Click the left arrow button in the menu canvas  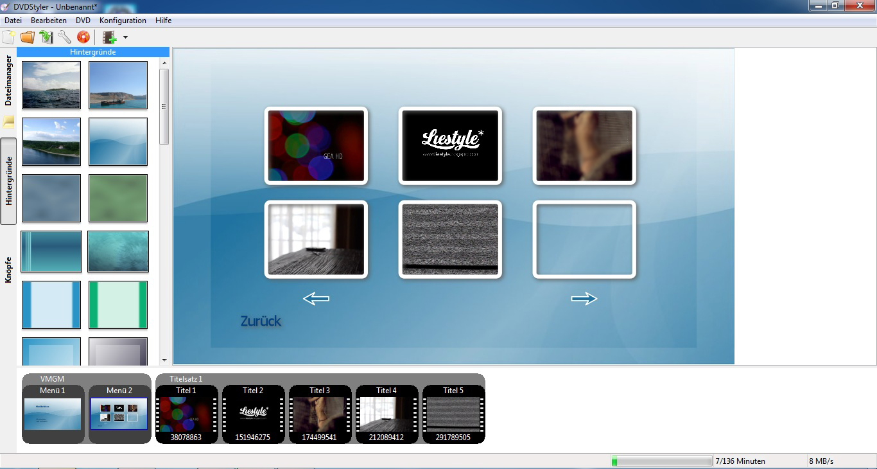click(x=316, y=298)
